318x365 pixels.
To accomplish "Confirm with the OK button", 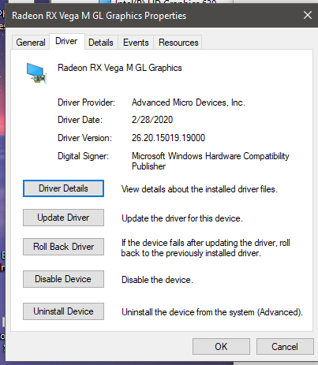I will pyautogui.click(x=221, y=347).
